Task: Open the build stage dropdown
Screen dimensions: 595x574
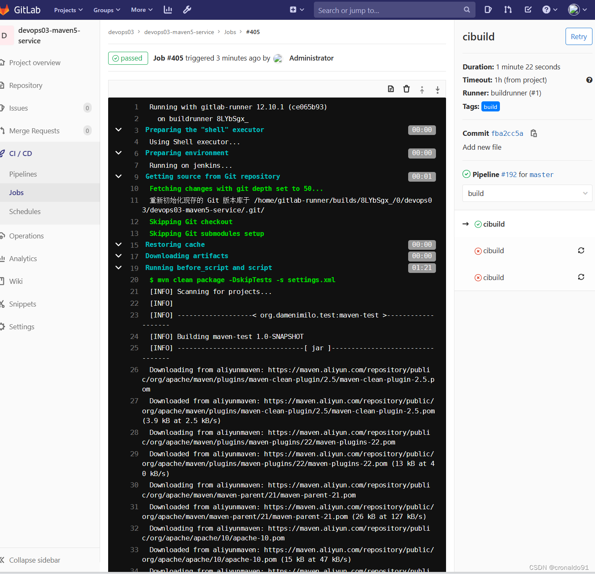Action: [527, 193]
